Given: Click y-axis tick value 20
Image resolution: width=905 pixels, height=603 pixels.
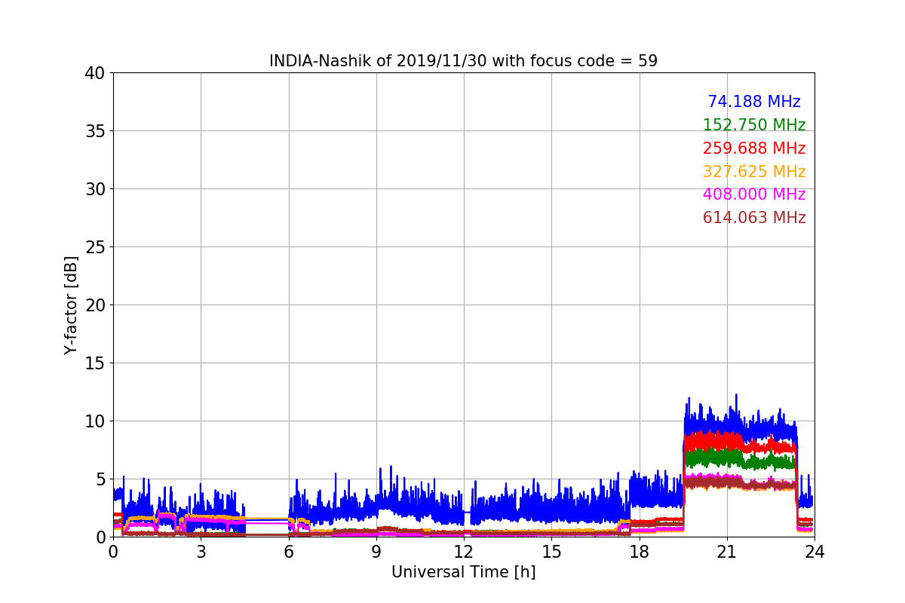Looking at the screenshot, I should coord(95,305).
